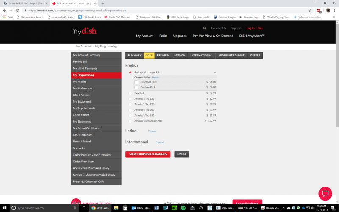Click the UNDO button
Viewport: 339px width, 212px height.
point(182,154)
